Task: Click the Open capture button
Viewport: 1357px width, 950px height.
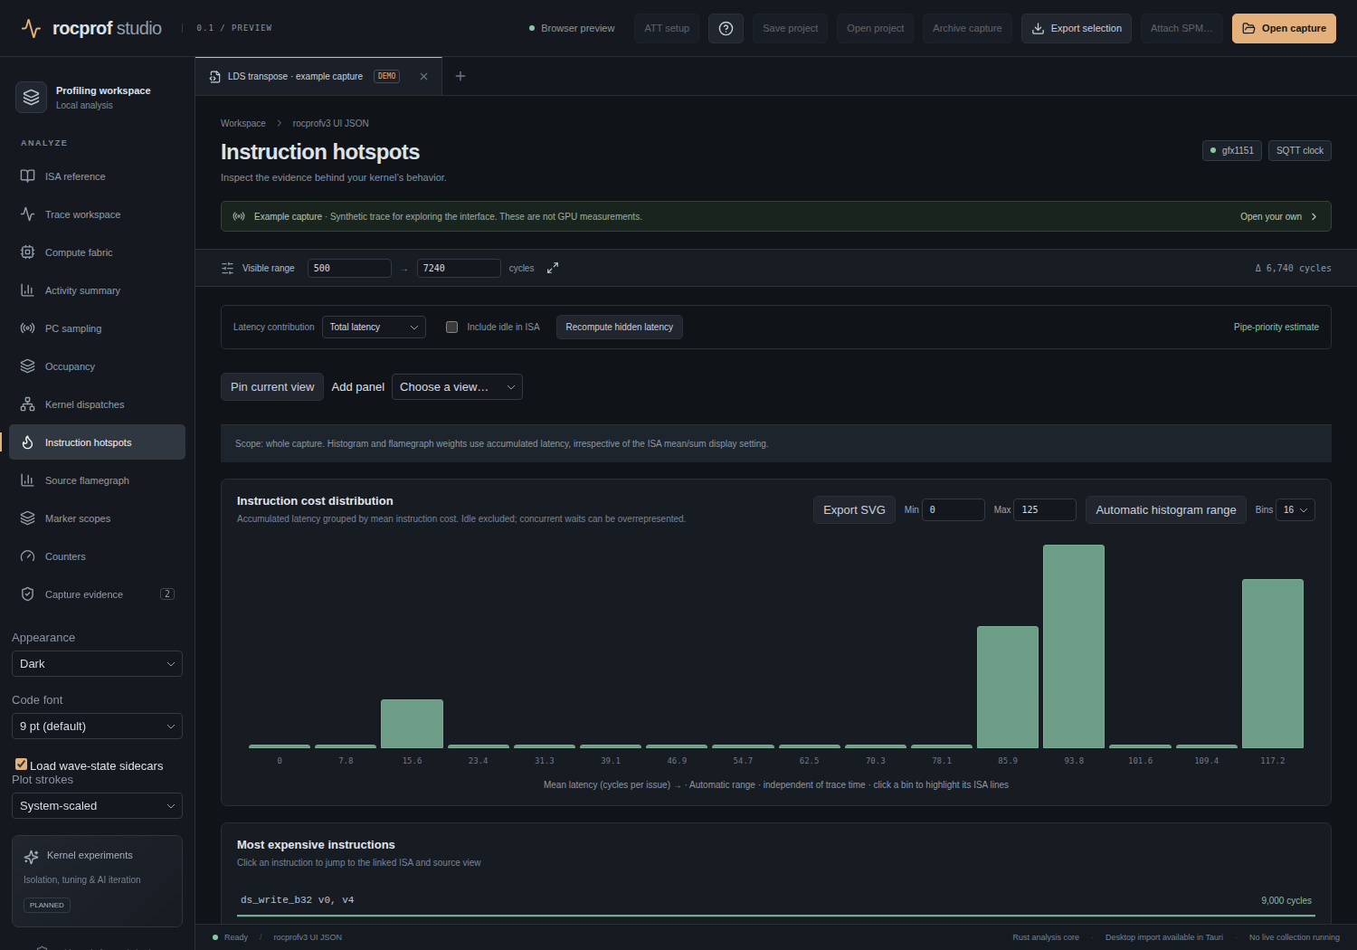Action: pyautogui.click(x=1284, y=28)
